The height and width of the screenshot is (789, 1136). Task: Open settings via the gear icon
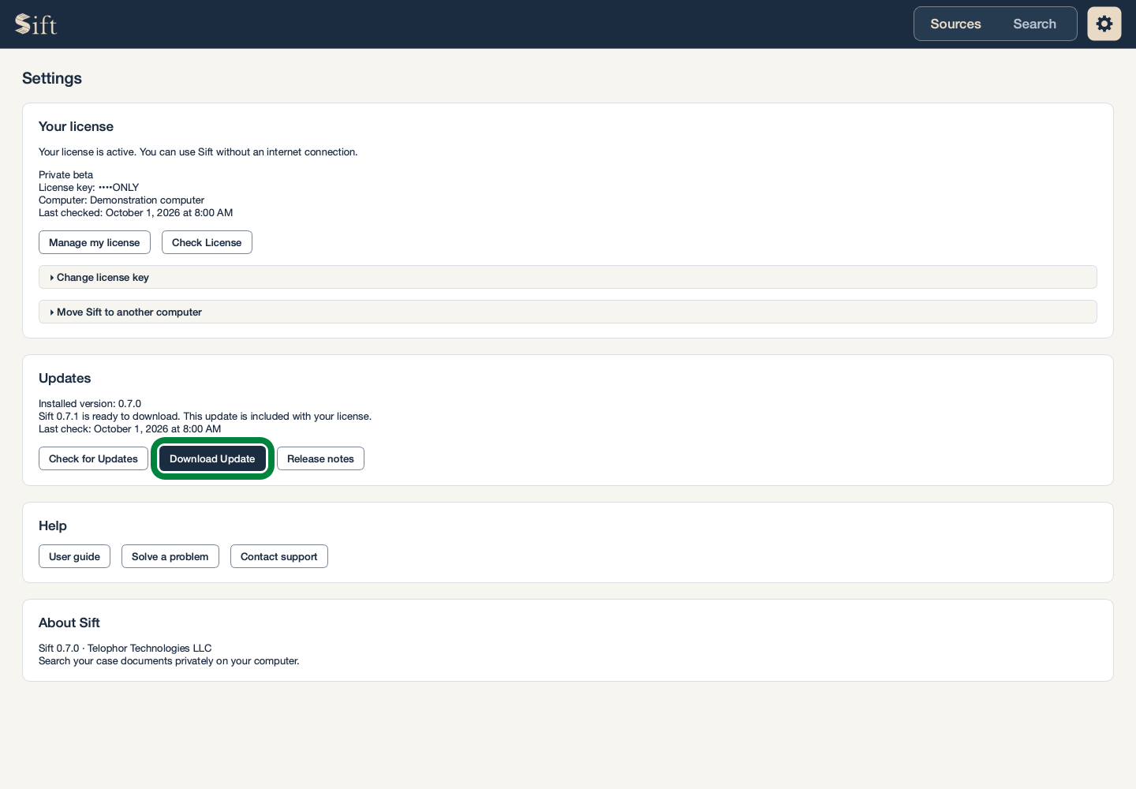tap(1104, 24)
